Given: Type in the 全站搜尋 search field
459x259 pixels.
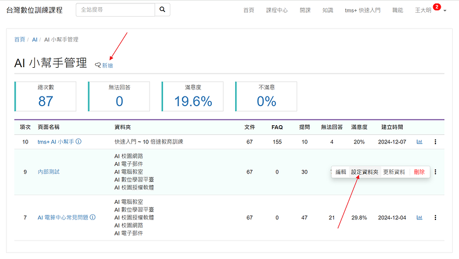Looking at the screenshot, I should click(115, 10).
